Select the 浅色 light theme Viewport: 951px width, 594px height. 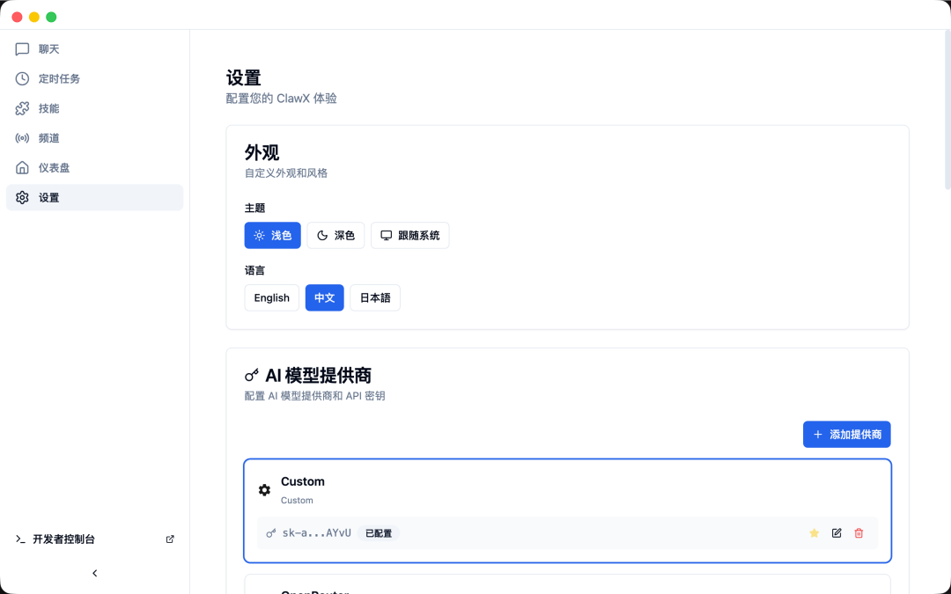point(272,236)
